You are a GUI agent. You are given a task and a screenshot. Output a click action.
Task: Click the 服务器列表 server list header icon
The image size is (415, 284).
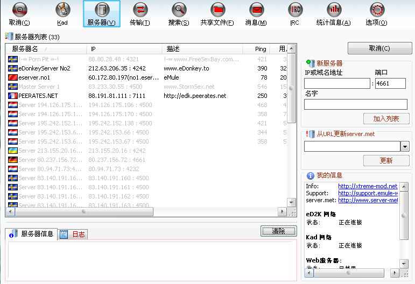coord(9,37)
